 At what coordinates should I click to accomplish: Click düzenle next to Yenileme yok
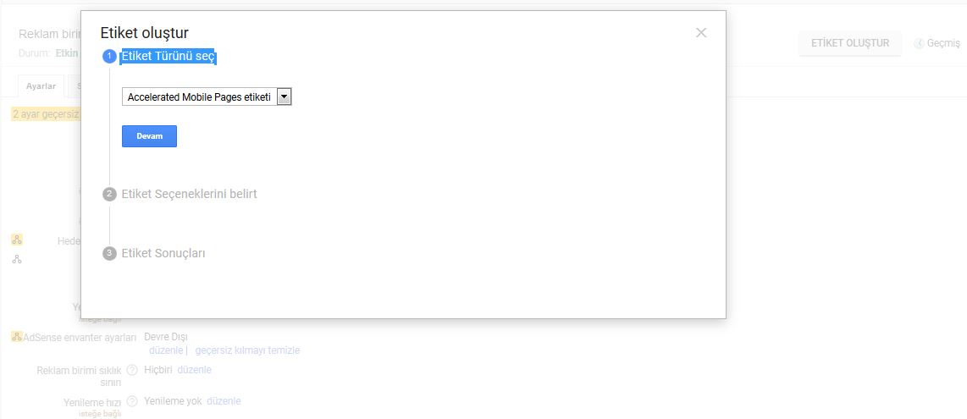(224, 401)
